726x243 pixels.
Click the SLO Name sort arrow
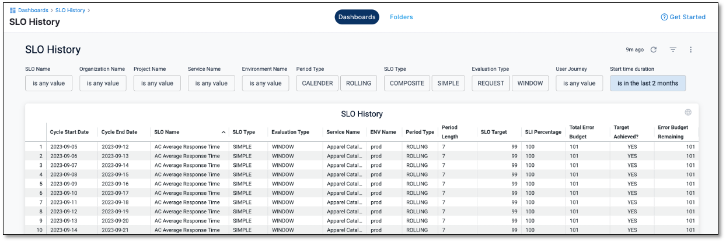pyautogui.click(x=223, y=132)
